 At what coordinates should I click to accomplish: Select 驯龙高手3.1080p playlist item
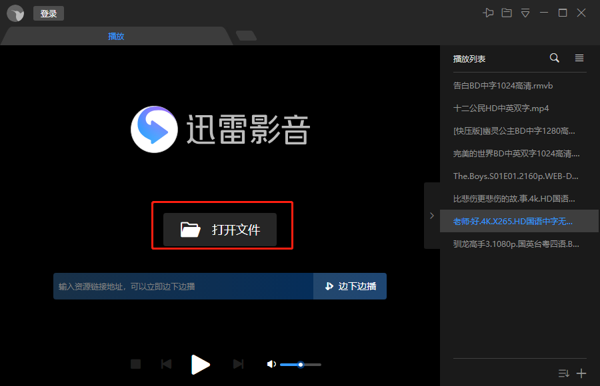[x=519, y=244]
